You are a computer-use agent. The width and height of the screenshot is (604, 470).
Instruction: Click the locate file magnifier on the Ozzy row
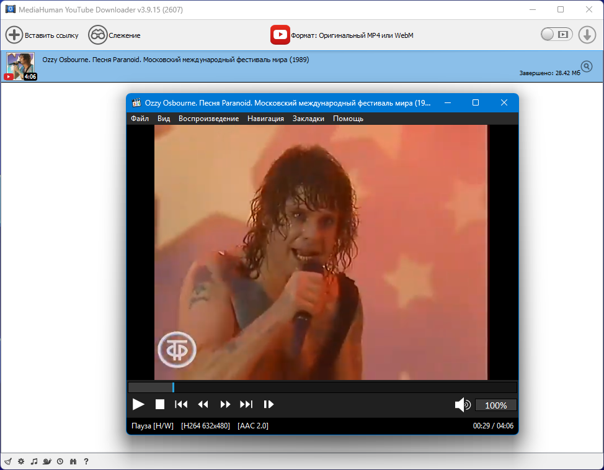click(587, 66)
